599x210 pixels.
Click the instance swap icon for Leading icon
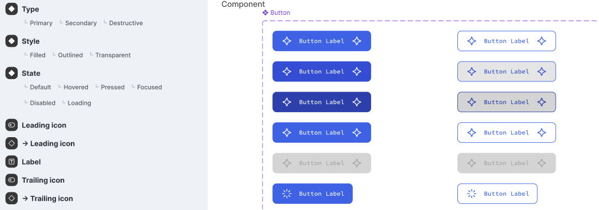(11, 143)
